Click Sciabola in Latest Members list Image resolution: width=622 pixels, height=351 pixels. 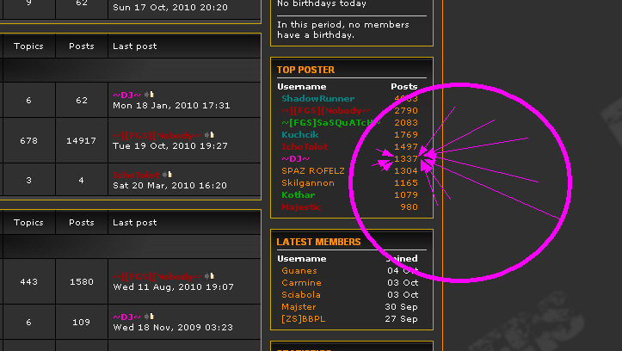pyautogui.click(x=301, y=295)
